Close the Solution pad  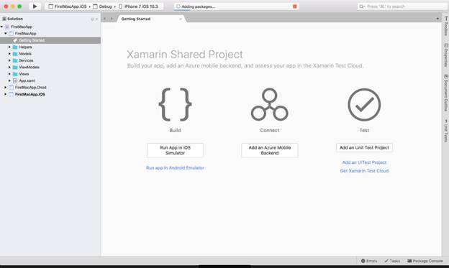click(x=97, y=19)
